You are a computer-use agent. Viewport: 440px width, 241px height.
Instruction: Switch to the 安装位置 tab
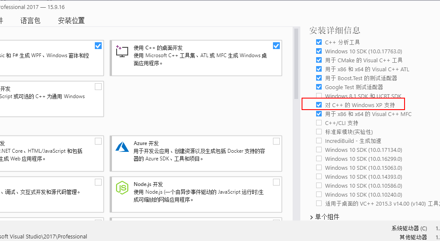click(x=71, y=20)
